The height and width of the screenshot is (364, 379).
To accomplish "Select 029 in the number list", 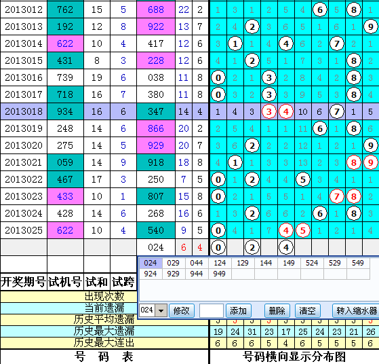I will click(174, 263).
